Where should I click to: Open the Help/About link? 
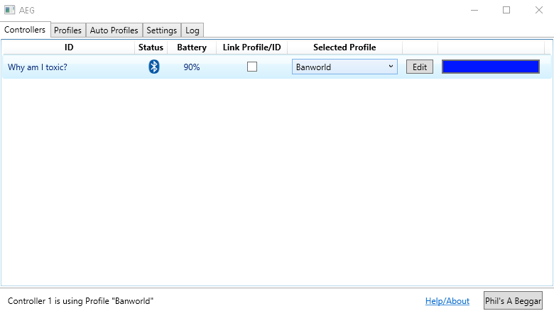447,301
